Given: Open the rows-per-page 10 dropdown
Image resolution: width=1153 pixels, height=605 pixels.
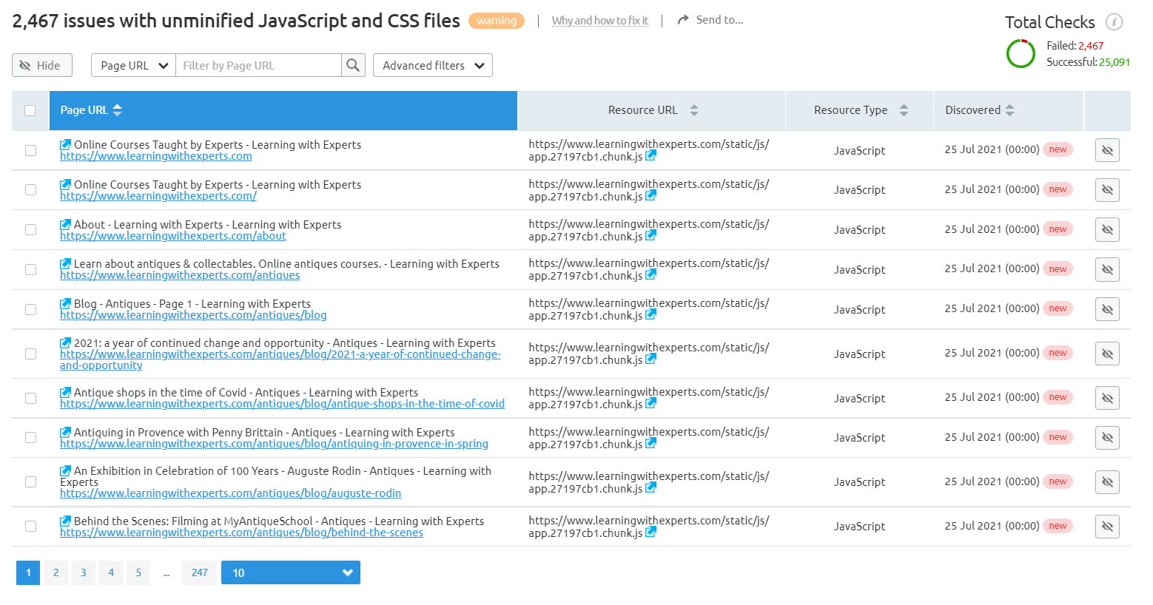Looking at the screenshot, I should (291, 572).
